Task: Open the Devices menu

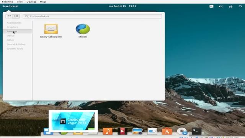Action: 31,2
